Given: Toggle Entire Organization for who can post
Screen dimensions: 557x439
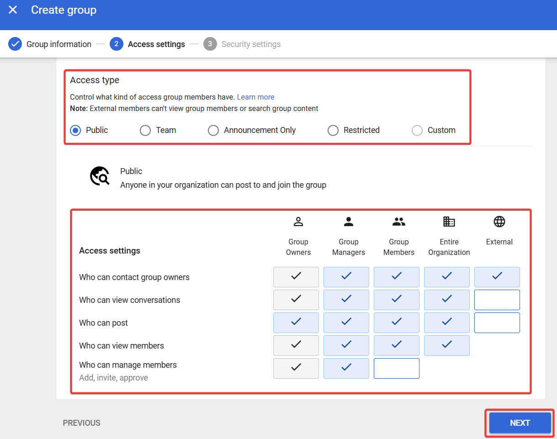Looking at the screenshot, I should tap(447, 323).
